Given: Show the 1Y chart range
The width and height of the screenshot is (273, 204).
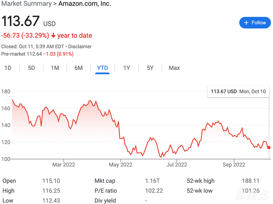Looking at the screenshot, I should pos(127,68).
